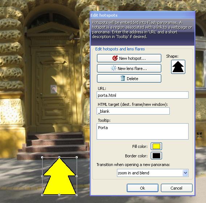Image resolution: width=206 pixels, height=203 pixels.
Task: Open the 'zoom in and blend' combo box
Action: click(153, 173)
